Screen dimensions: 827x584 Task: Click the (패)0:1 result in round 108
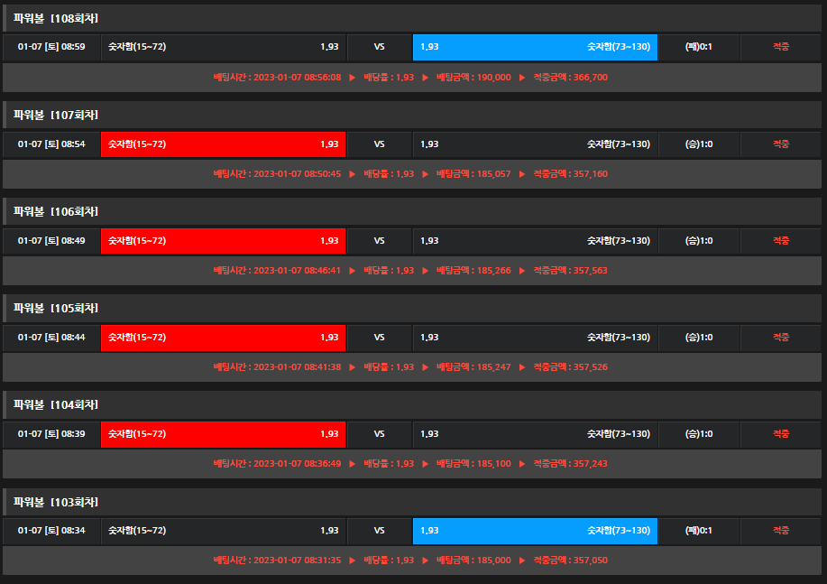698,47
